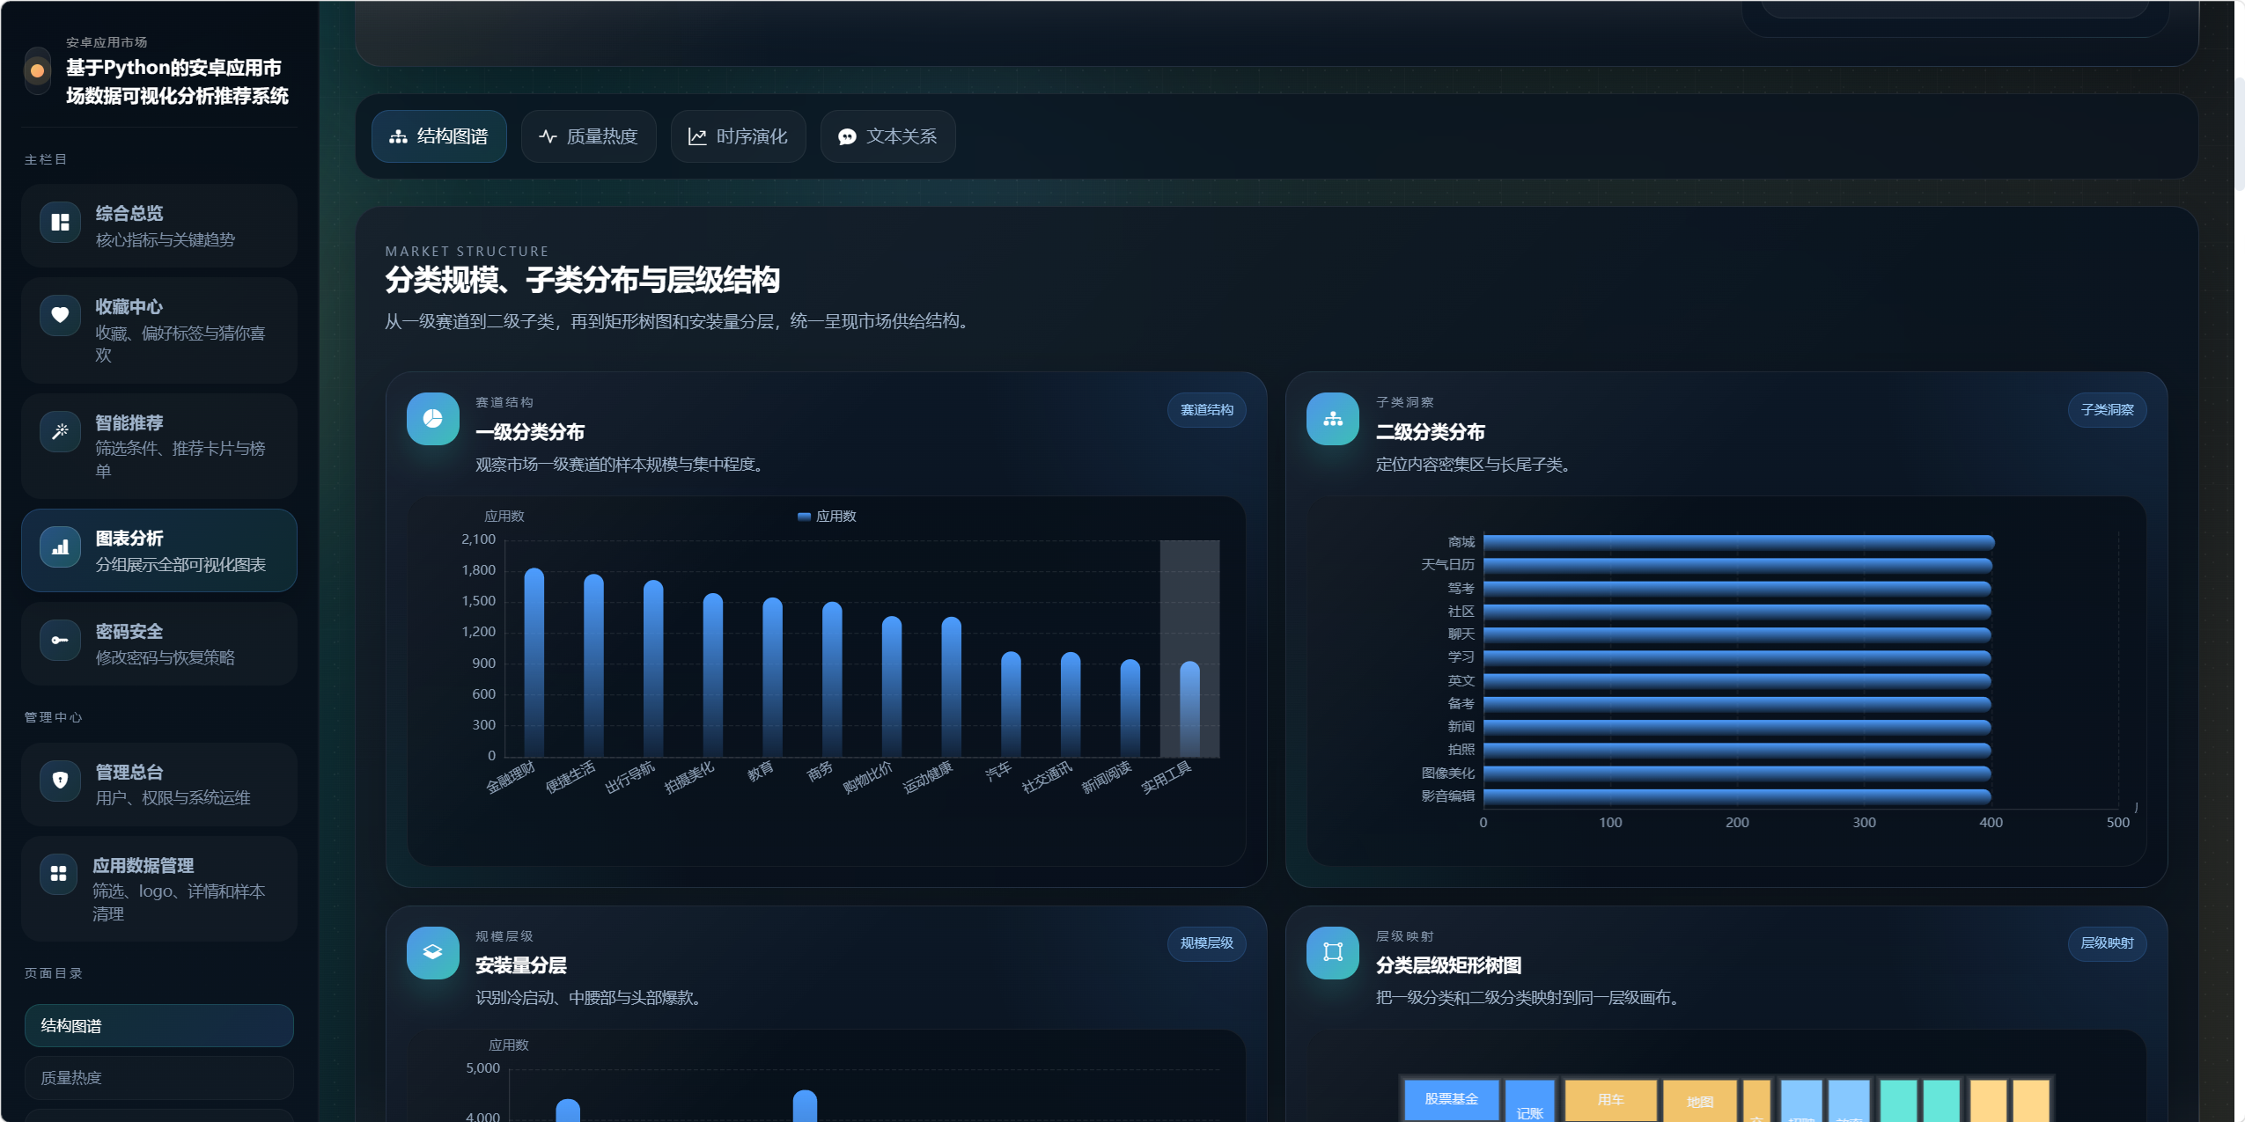This screenshot has width=2245, height=1122.
Task: Select the 文本关系 tab
Action: [887, 136]
